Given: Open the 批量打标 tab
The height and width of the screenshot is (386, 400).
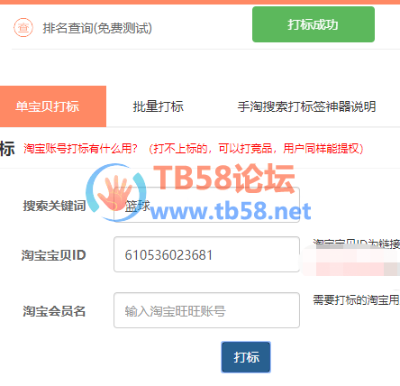Looking at the screenshot, I should [x=159, y=106].
